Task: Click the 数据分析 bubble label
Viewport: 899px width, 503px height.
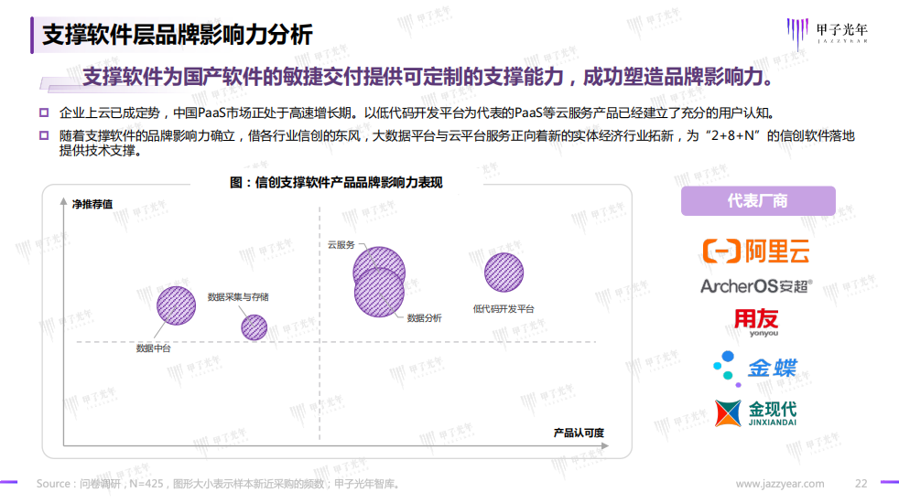Action: (424, 318)
